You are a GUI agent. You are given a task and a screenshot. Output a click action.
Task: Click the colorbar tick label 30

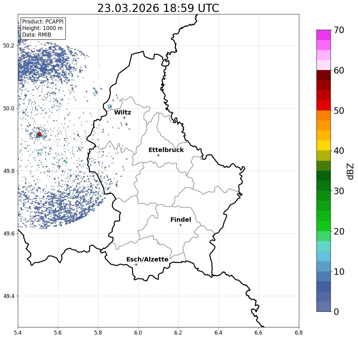(x=339, y=191)
